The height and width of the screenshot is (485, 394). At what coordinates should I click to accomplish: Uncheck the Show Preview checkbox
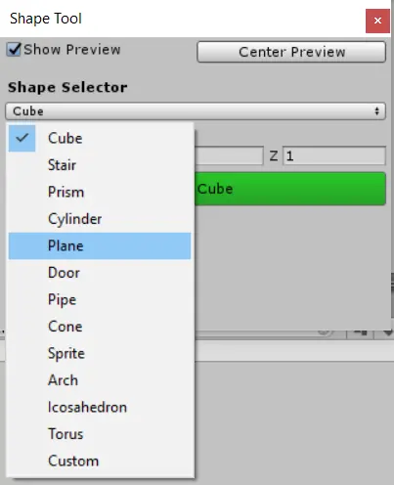pyautogui.click(x=14, y=50)
